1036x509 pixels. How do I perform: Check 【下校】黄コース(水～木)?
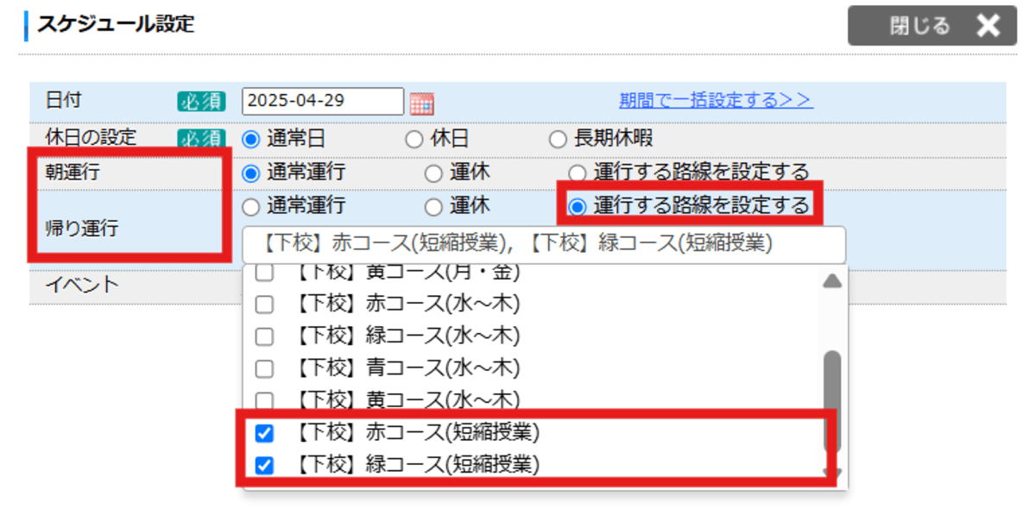click(x=265, y=399)
